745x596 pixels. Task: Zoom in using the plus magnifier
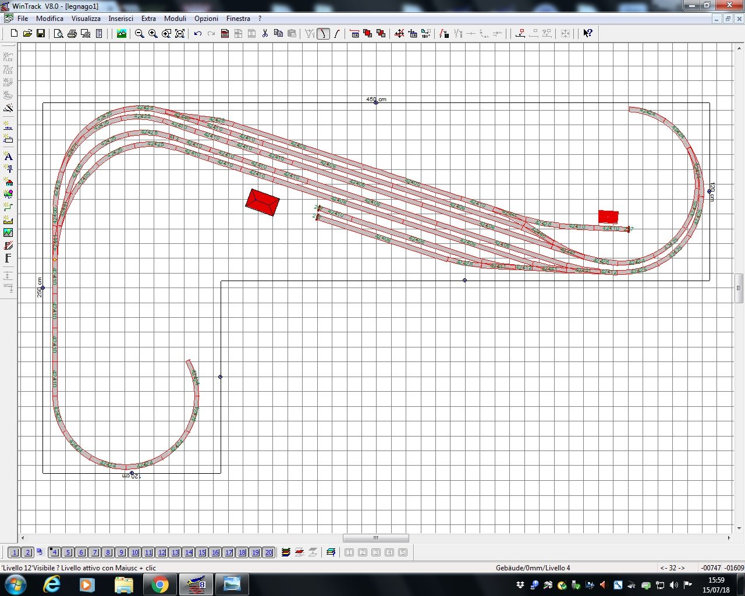point(153,34)
